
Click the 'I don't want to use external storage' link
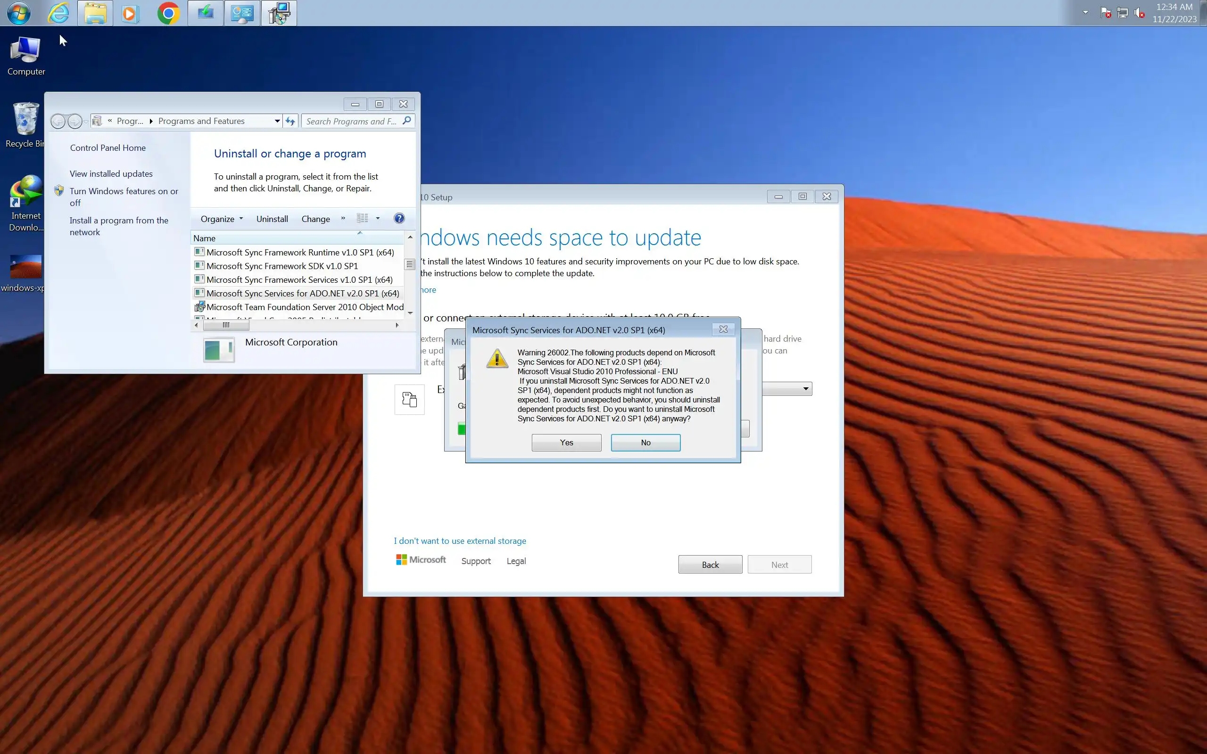click(x=459, y=541)
